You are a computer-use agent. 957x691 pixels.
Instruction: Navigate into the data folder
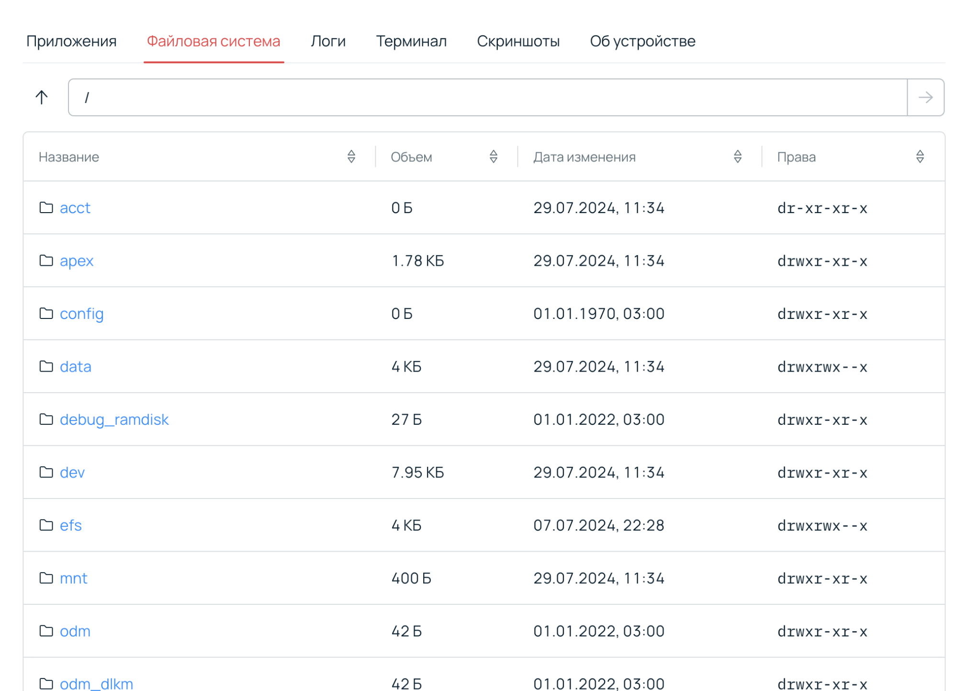coord(75,366)
